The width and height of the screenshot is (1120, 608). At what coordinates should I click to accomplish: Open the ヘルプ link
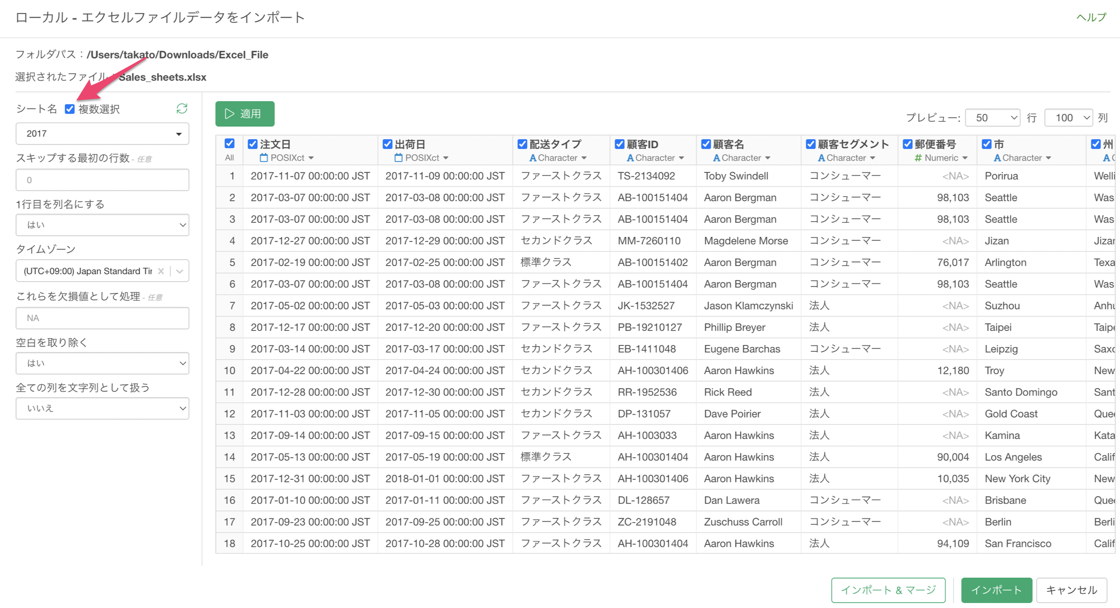point(1091,17)
